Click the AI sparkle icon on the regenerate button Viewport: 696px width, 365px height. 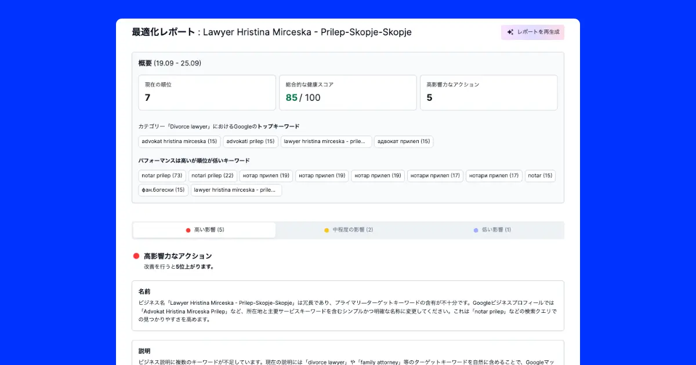pyautogui.click(x=510, y=32)
